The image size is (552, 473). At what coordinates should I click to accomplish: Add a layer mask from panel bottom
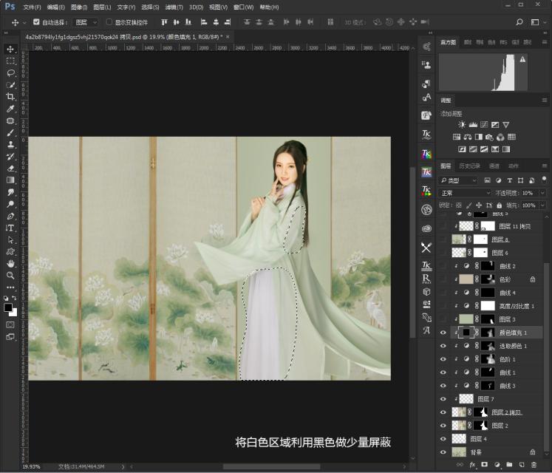[484, 465]
